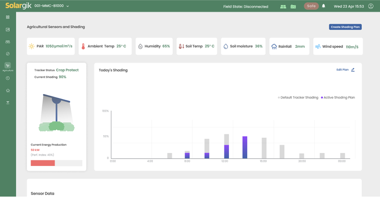
Task: Click the Field State: Disconnected text
Action: (246, 7)
